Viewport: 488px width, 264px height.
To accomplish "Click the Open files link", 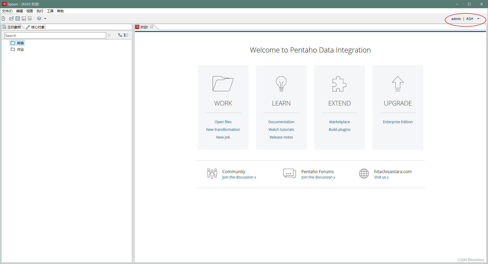I will (223, 122).
